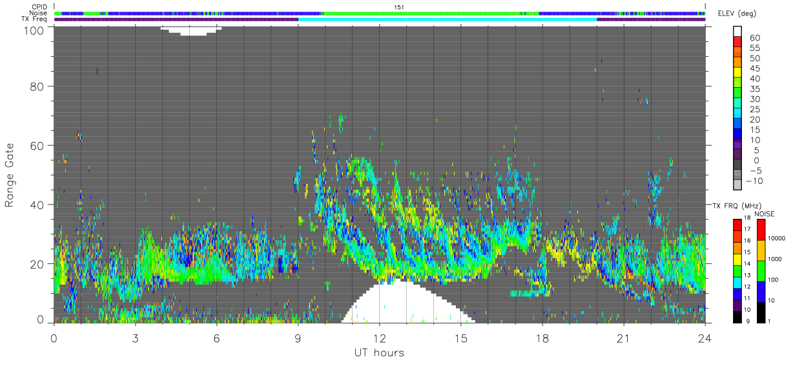The width and height of the screenshot is (793, 366).
Task: Click the 12 tick label on UT hours axis
Action: click(379, 338)
